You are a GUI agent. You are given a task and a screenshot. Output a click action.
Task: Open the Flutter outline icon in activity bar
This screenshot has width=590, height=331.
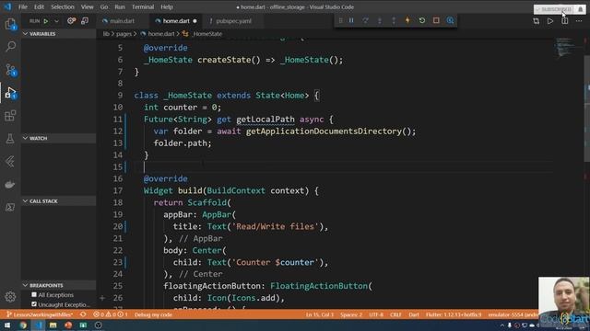[10, 162]
